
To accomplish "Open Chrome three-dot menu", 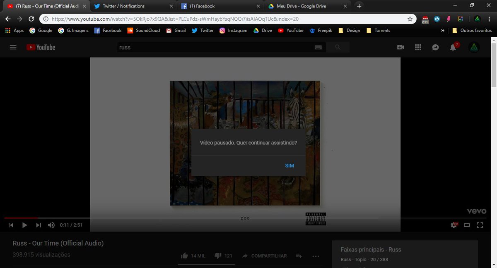I will click(x=489, y=19).
